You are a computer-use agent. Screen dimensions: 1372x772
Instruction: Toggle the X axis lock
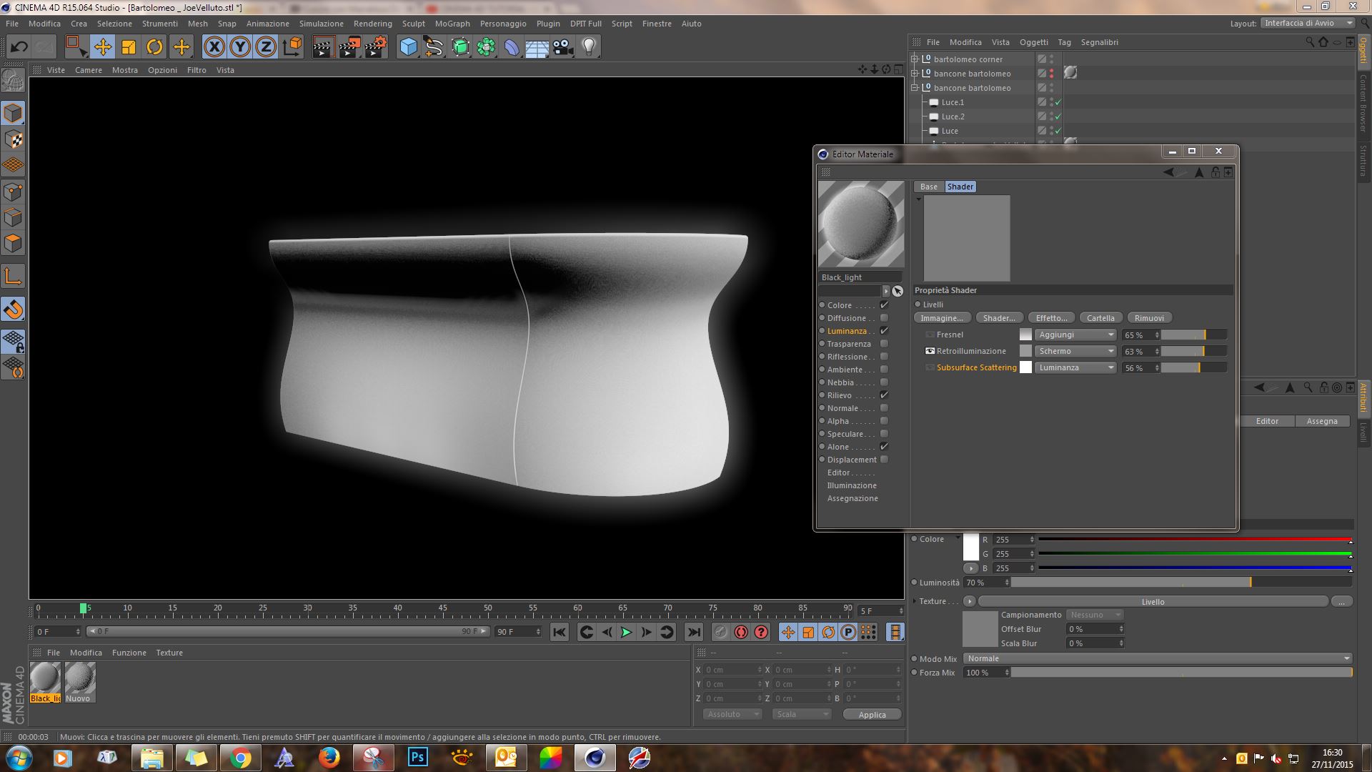pos(214,47)
